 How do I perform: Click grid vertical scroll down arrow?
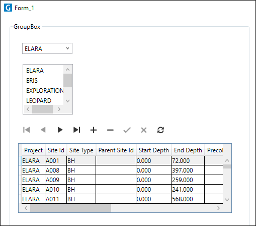point(227,200)
